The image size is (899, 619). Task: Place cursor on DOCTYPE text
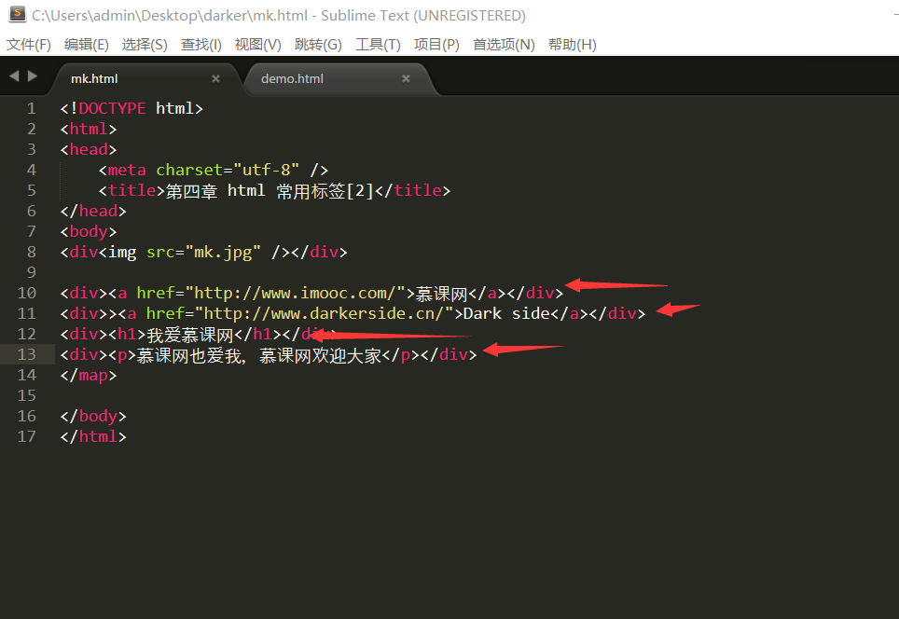click(112, 108)
